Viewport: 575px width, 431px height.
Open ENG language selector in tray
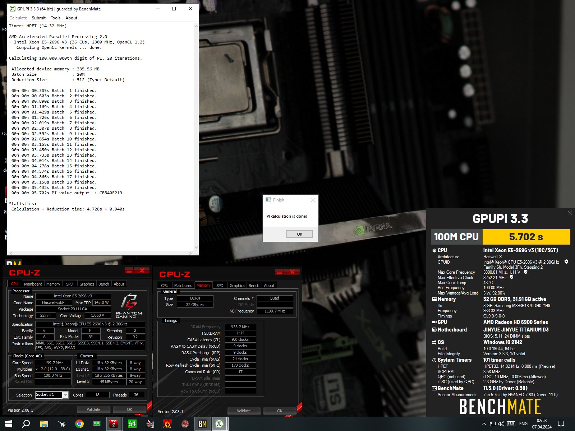(x=523, y=424)
